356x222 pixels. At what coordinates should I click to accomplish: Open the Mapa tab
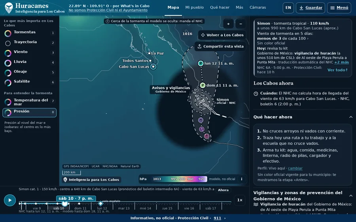coord(173,8)
